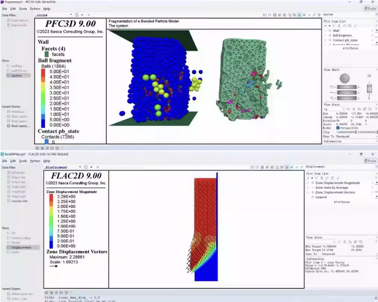Click first icon in PFC3D bottom console toolbar
The height and width of the screenshot is (302, 378).
[37, 148]
